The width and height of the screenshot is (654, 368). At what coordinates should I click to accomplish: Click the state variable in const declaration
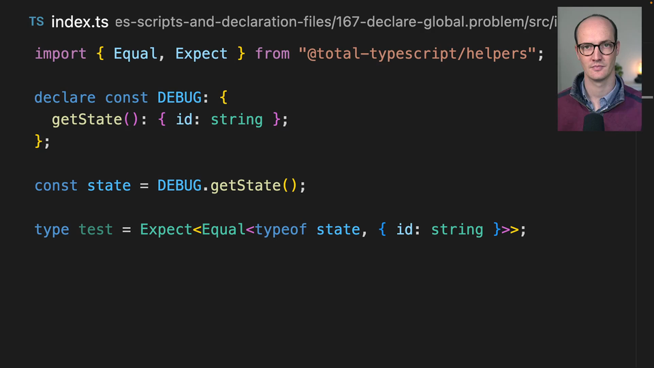pyautogui.click(x=108, y=185)
